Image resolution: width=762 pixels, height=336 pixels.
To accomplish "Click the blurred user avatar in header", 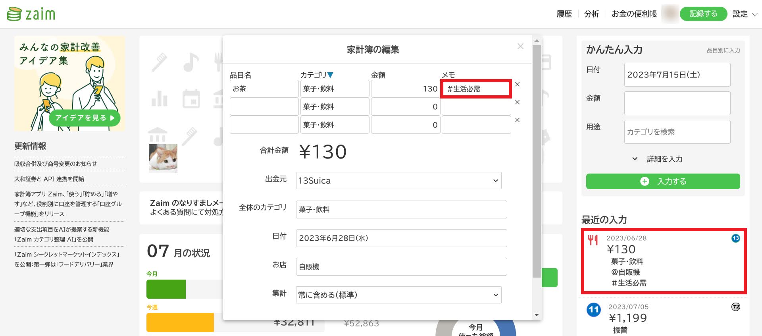I will [x=670, y=14].
